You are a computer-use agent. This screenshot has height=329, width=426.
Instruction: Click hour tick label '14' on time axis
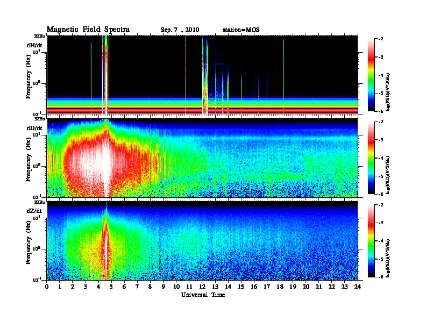point(228,287)
